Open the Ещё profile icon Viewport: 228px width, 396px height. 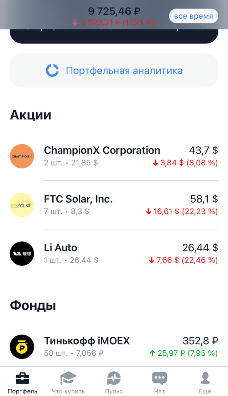(205, 378)
